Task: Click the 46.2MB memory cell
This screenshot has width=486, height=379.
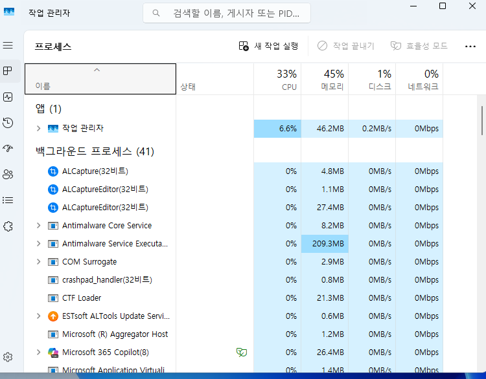Action: pyautogui.click(x=325, y=129)
